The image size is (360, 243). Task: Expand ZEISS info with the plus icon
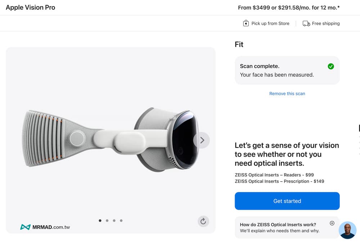click(x=332, y=223)
